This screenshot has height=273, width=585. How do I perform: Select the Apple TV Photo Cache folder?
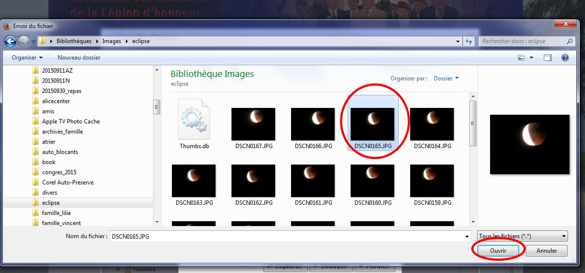coord(71,121)
